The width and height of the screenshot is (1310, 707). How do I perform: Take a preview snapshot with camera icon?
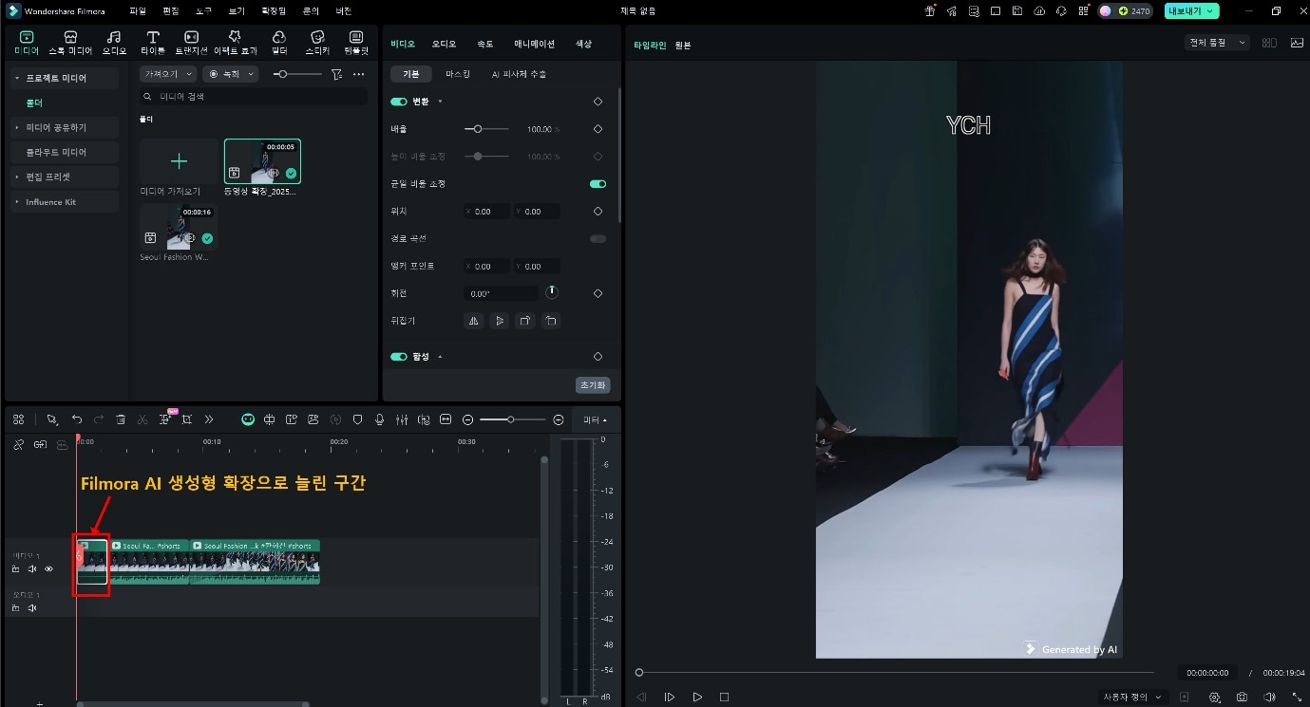(1242, 698)
